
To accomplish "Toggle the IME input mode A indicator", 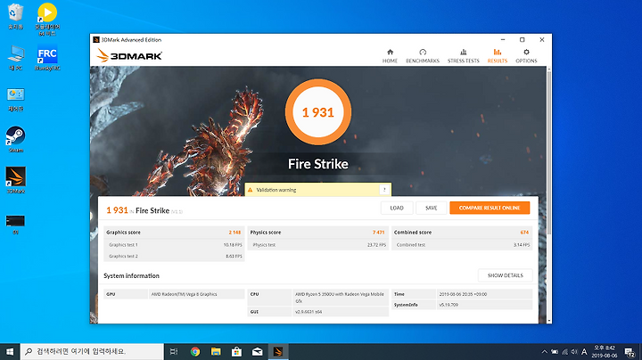I will coord(584,351).
